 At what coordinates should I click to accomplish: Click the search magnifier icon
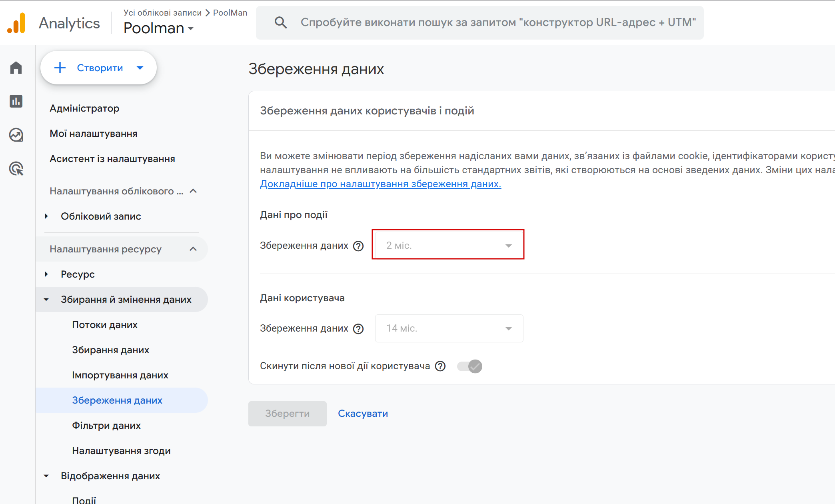281,22
